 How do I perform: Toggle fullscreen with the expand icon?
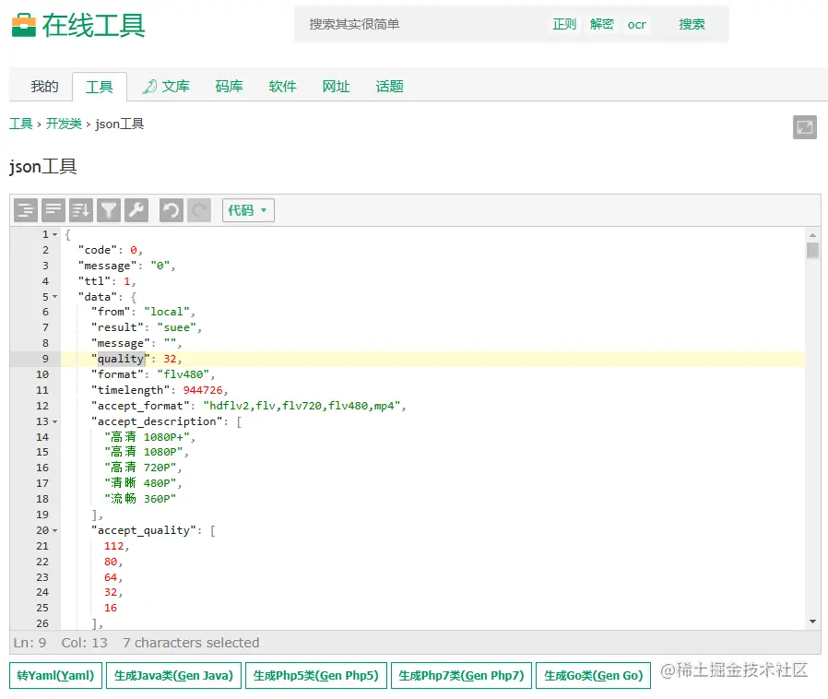(x=805, y=127)
